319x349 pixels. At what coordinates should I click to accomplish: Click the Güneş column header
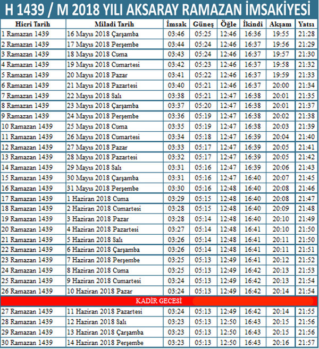(x=203, y=24)
